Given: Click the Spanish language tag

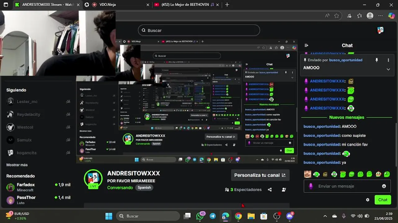Looking at the screenshot, I should (144, 187).
